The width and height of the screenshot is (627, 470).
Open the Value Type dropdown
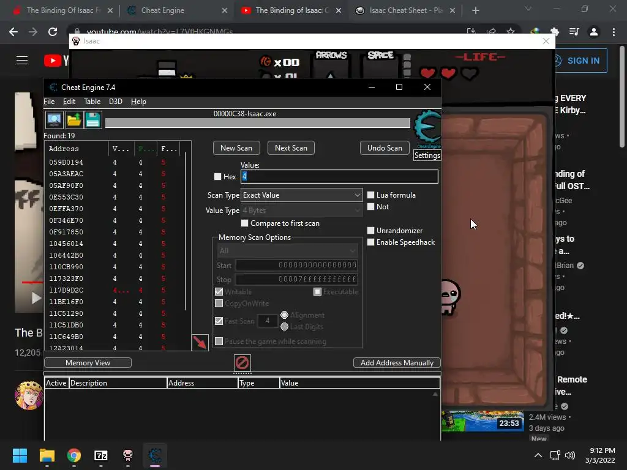[301, 211]
